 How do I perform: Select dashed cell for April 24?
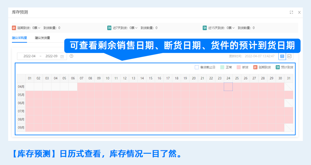click(228, 87)
